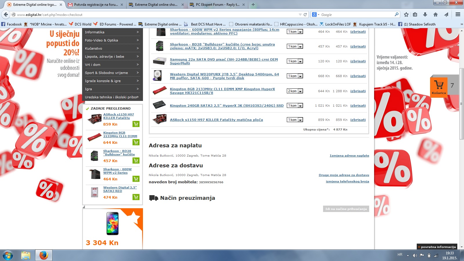Click the Western Digital hard disk thumbnail in cart

click(157, 75)
